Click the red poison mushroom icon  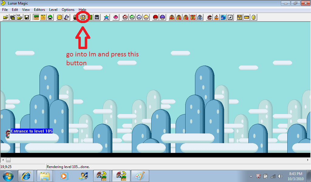coord(156,17)
